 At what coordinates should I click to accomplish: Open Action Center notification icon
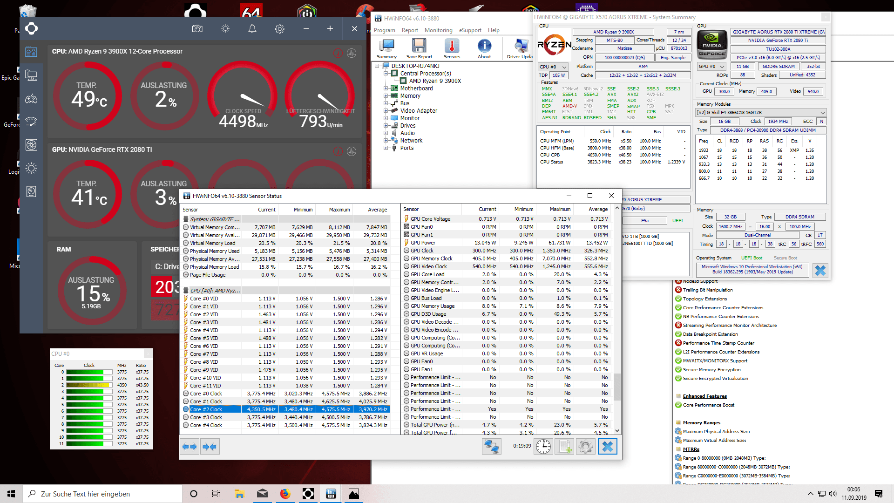click(x=879, y=494)
